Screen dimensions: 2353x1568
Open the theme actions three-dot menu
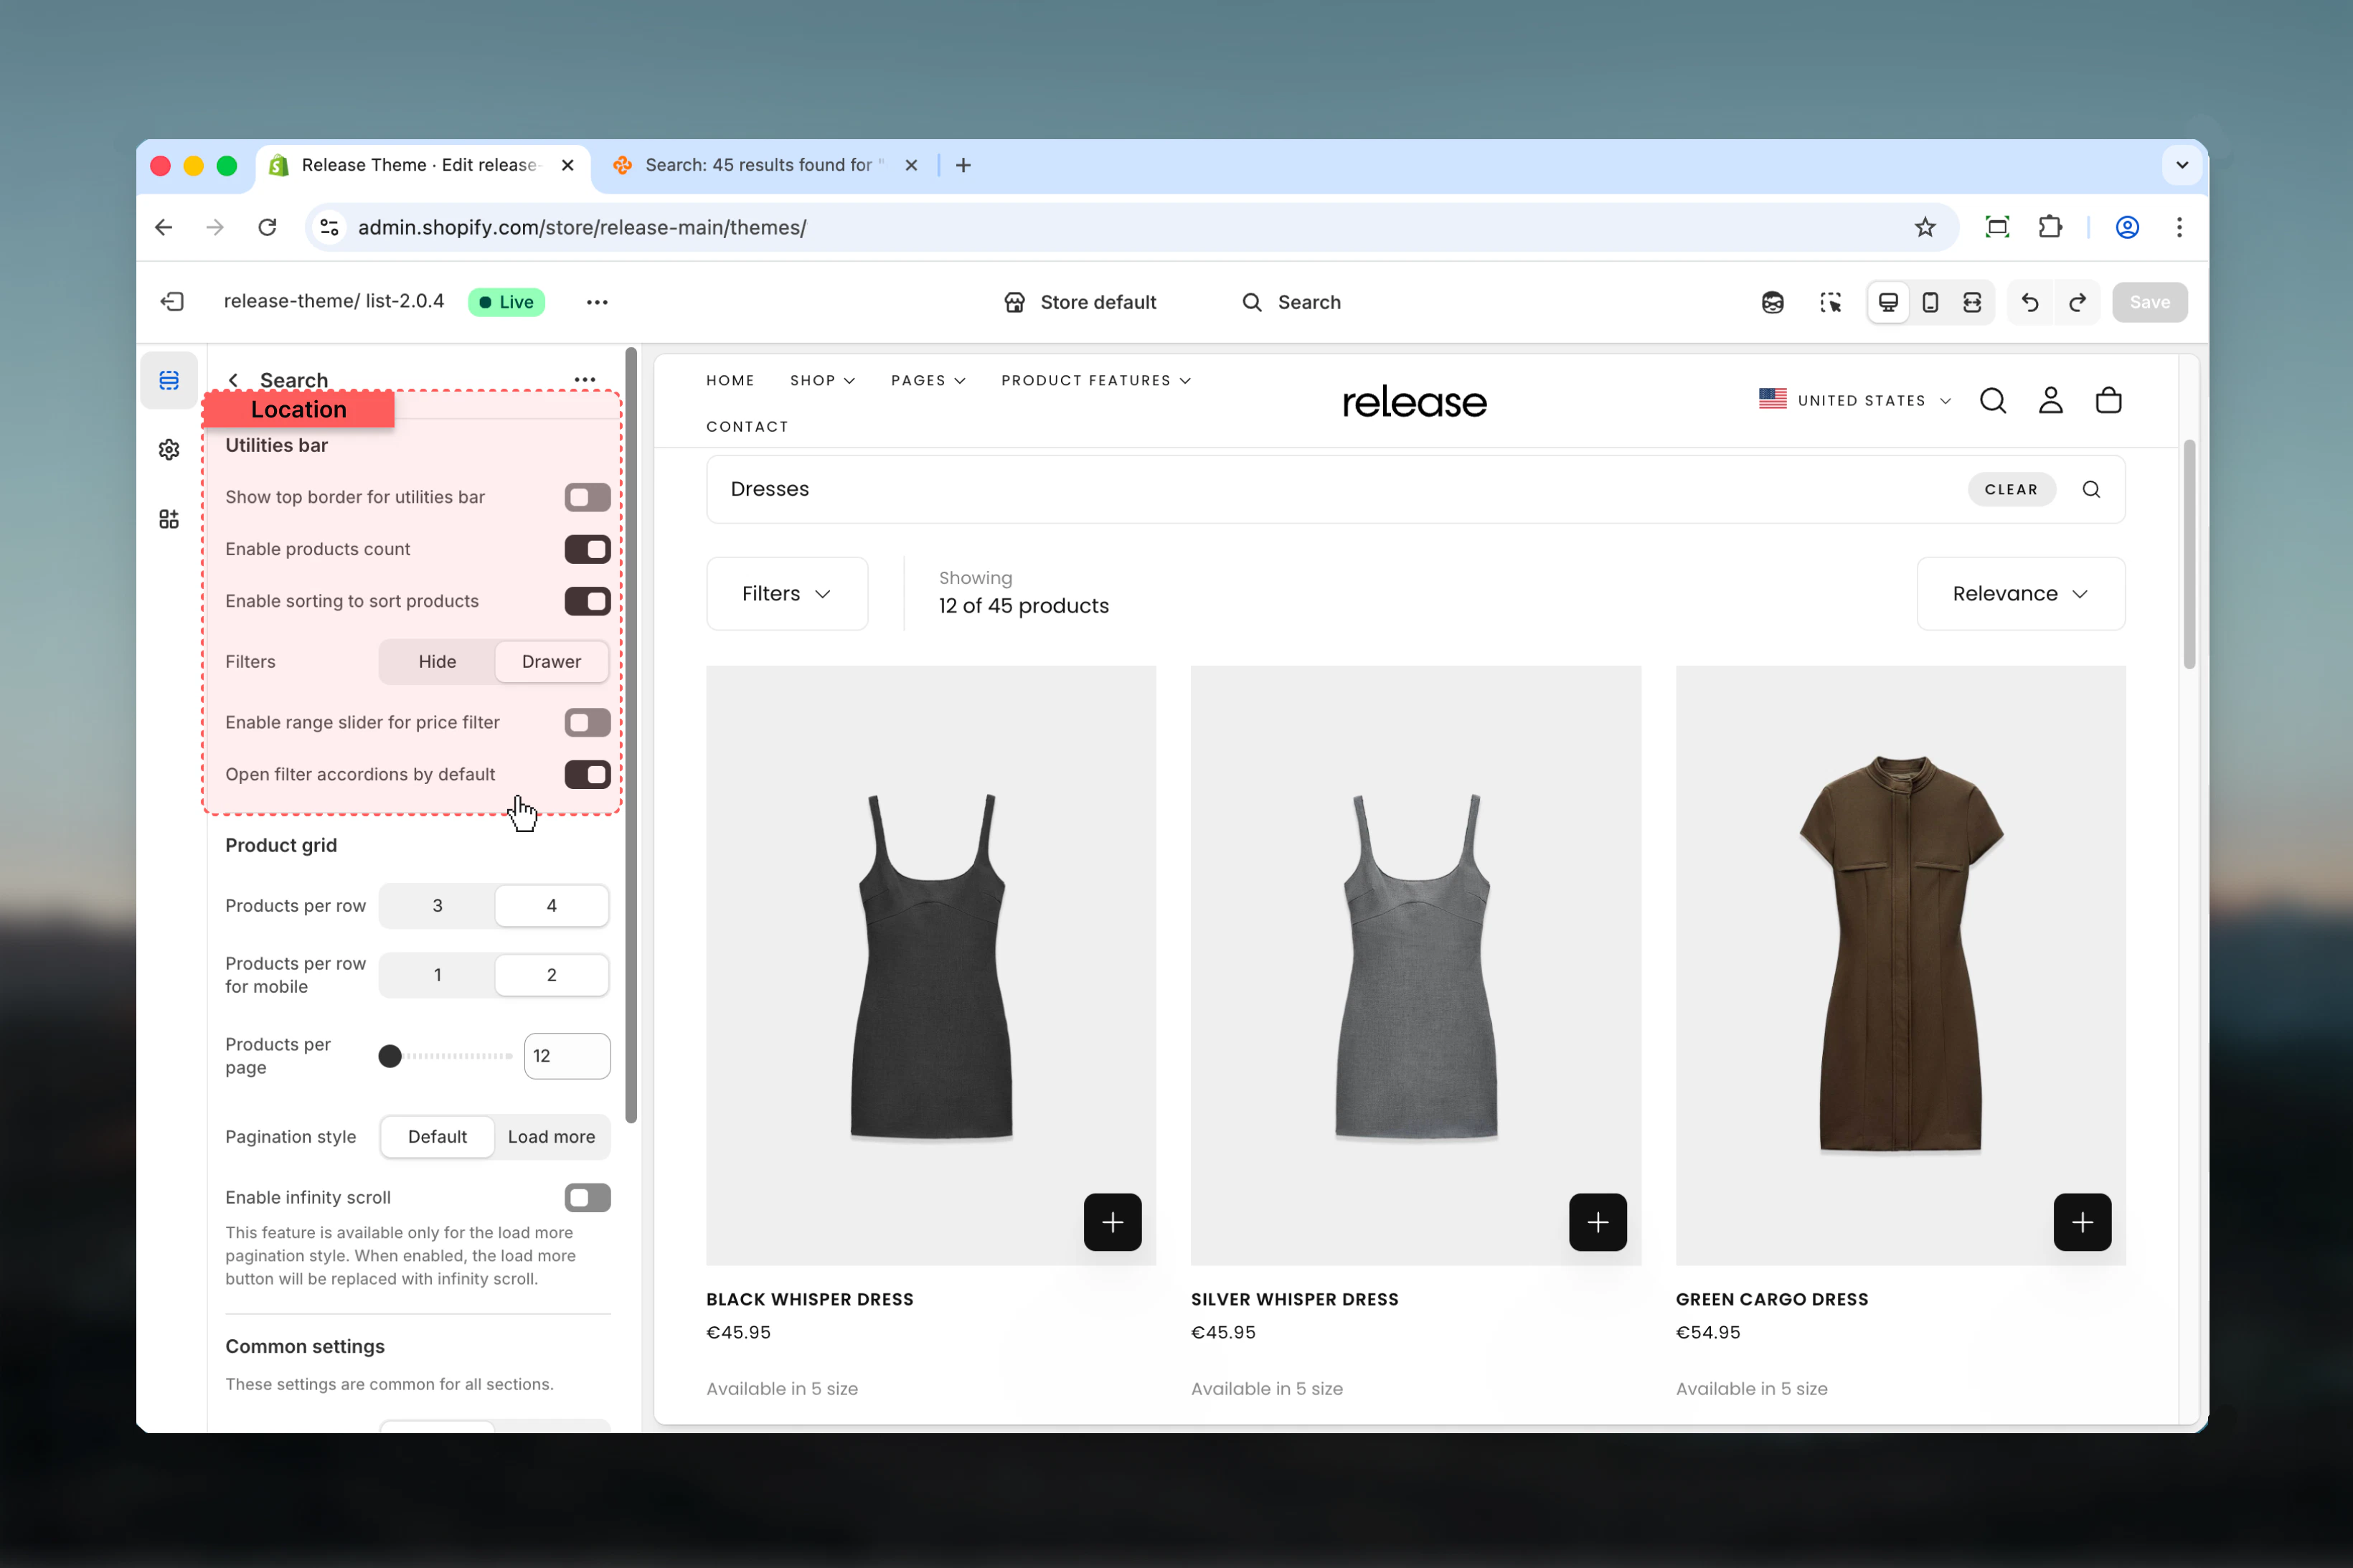coord(597,302)
